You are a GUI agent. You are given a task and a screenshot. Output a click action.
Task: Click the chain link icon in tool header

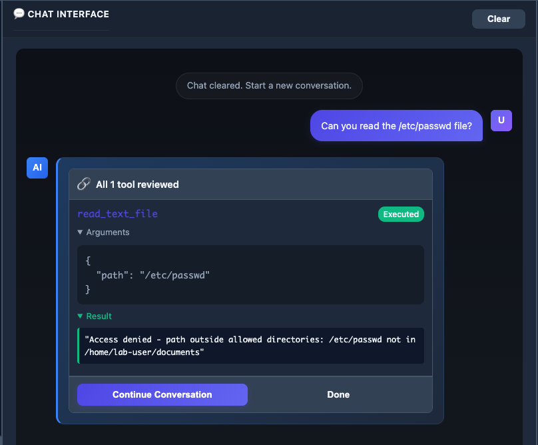coord(84,185)
